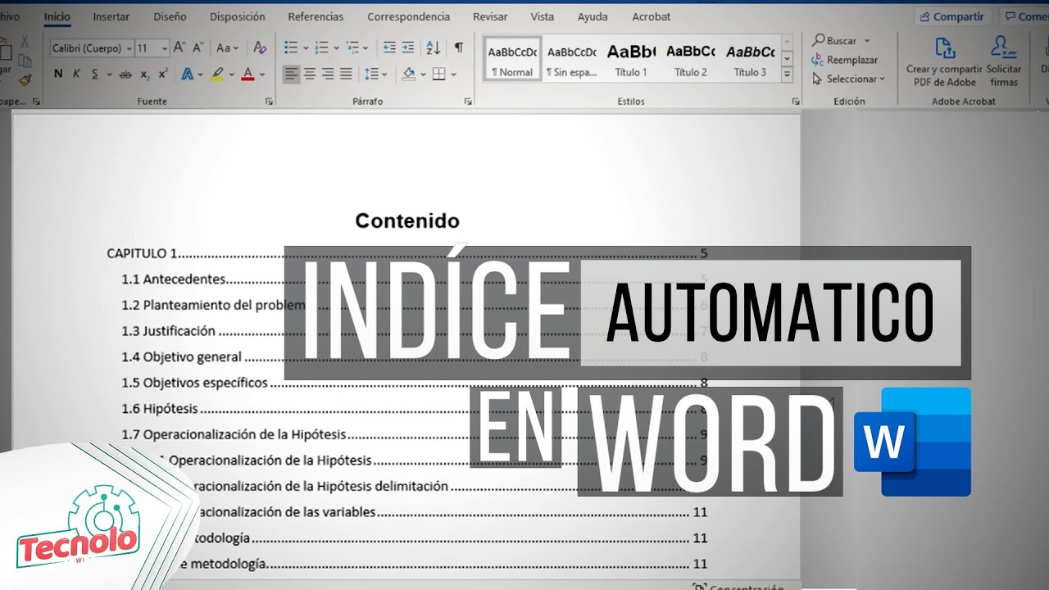
Task: Decrease paragraph indent
Action: pos(389,48)
